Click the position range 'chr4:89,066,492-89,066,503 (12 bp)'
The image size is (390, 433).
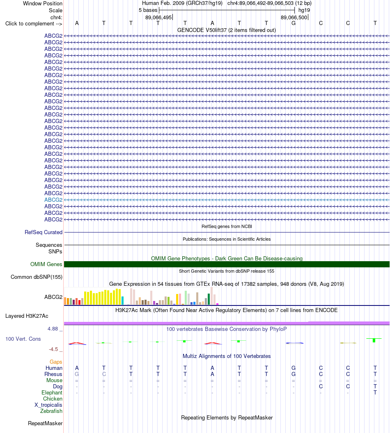[269, 3]
